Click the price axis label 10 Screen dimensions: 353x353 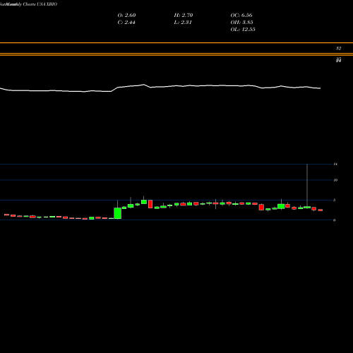tap(335, 180)
